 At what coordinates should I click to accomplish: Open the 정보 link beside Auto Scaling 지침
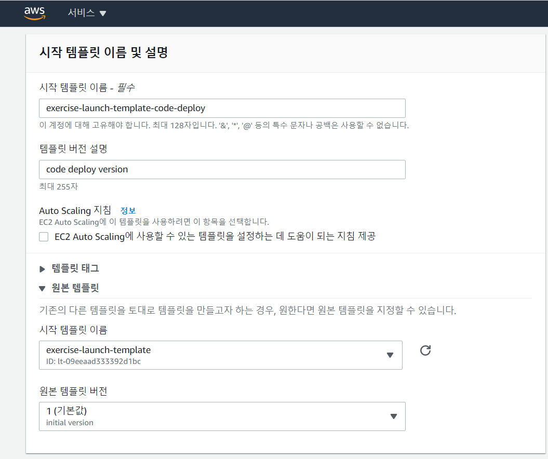128,211
